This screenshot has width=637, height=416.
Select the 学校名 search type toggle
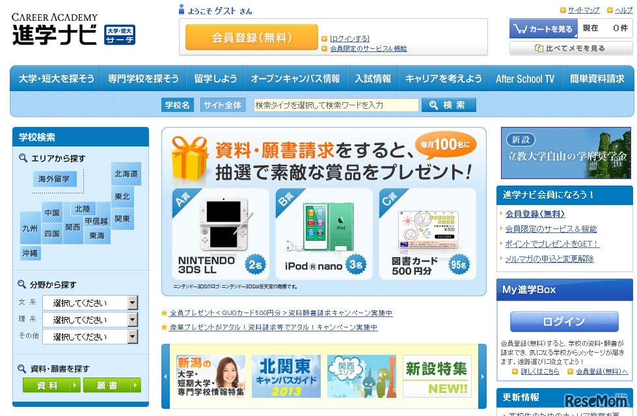pos(177,105)
